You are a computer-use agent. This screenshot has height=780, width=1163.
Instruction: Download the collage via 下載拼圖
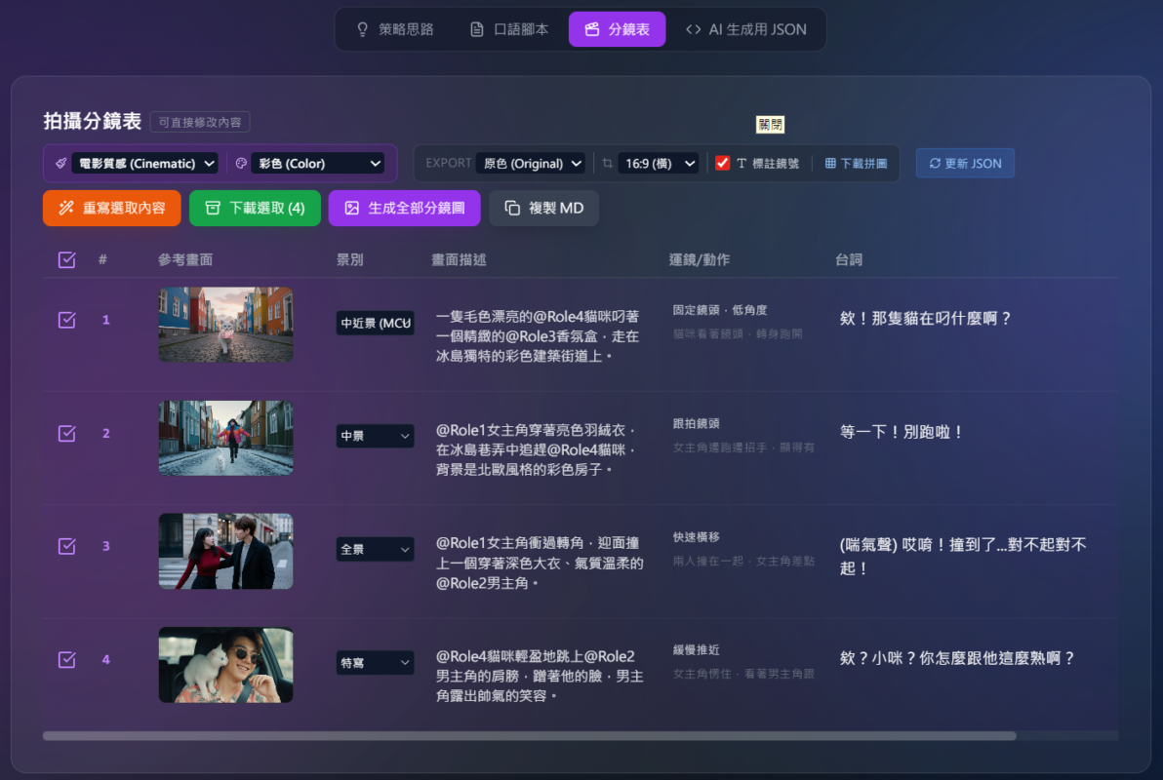tap(856, 164)
